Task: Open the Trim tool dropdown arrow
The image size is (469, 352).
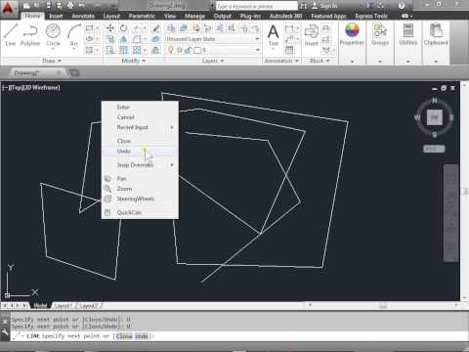Action: click(x=145, y=28)
